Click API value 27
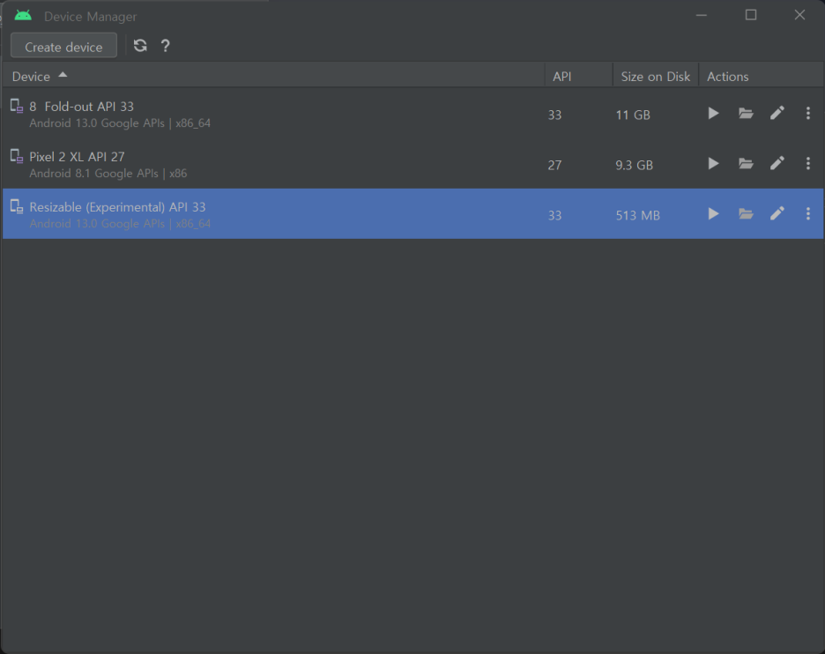The height and width of the screenshot is (654, 825). click(554, 165)
